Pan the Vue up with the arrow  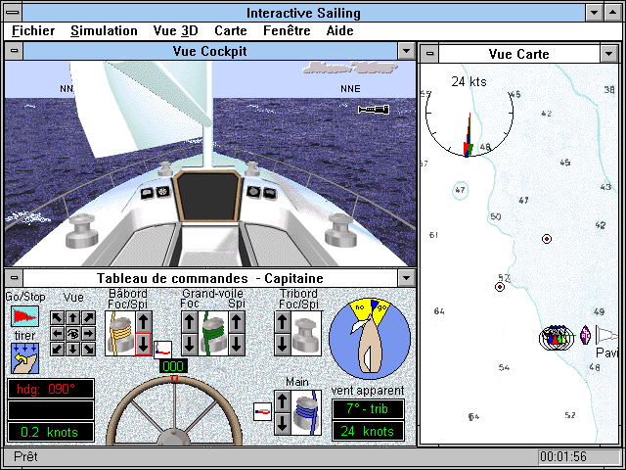tap(73, 318)
